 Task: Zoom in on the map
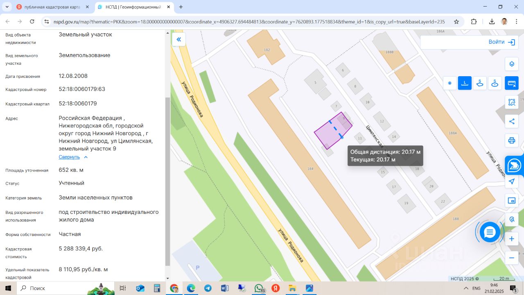pyautogui.click(x=511, y=239)
